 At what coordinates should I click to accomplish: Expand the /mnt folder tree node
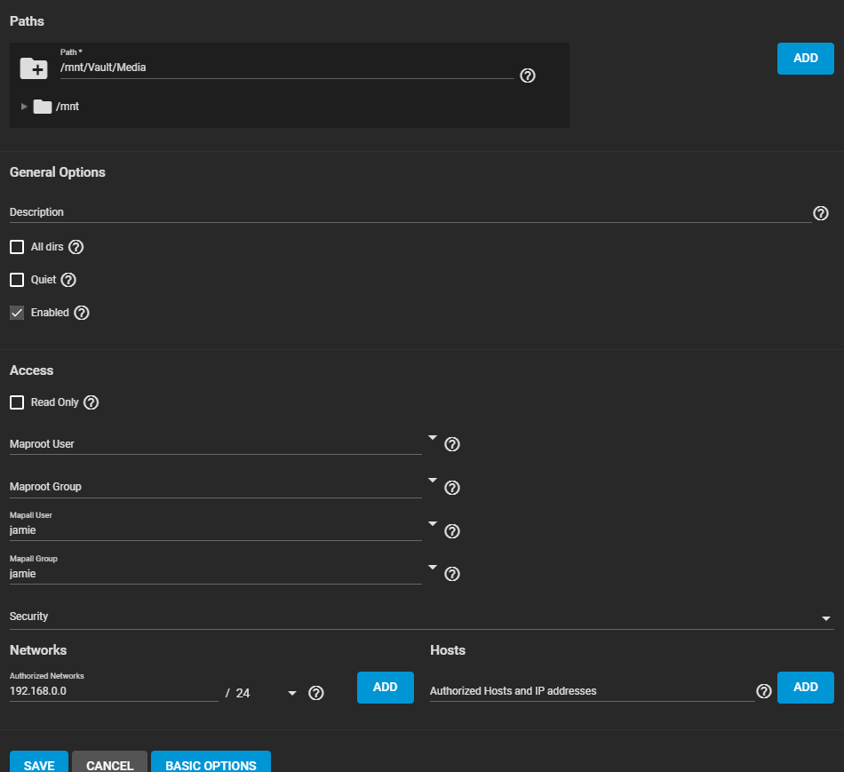[x=24, y=107]
